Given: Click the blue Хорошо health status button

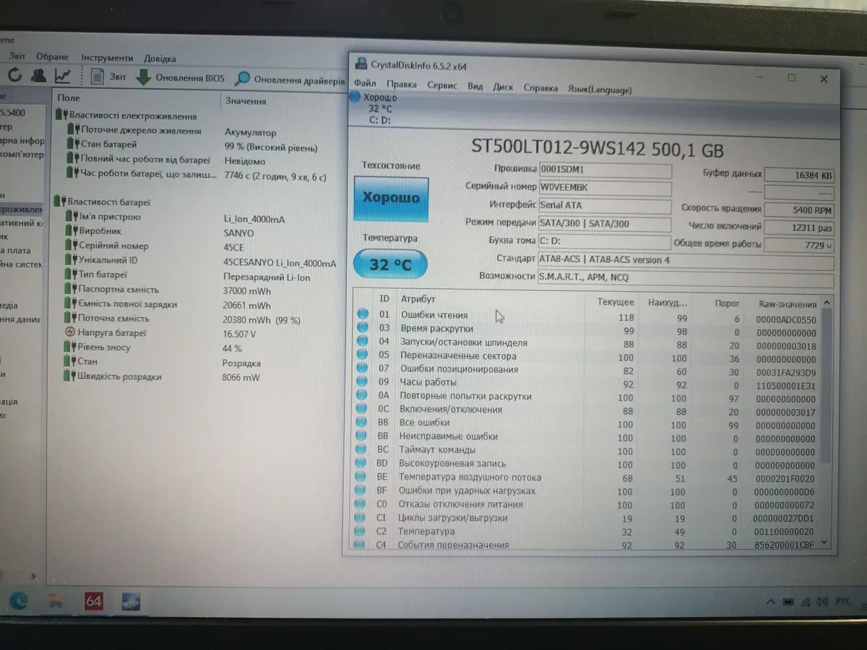Looking at the screenshot, I should tap(391, 199).
